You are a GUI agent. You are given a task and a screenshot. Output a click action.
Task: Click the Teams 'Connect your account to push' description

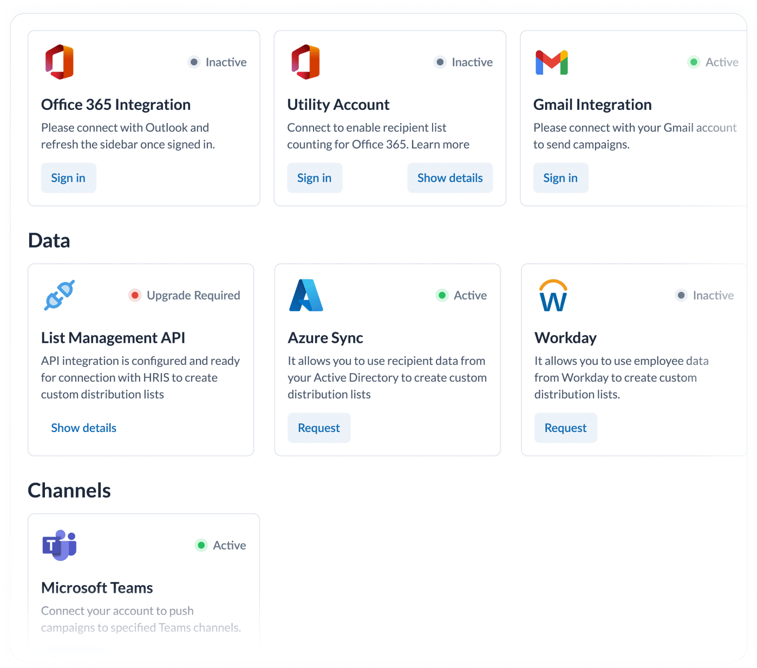pos(141,619)
